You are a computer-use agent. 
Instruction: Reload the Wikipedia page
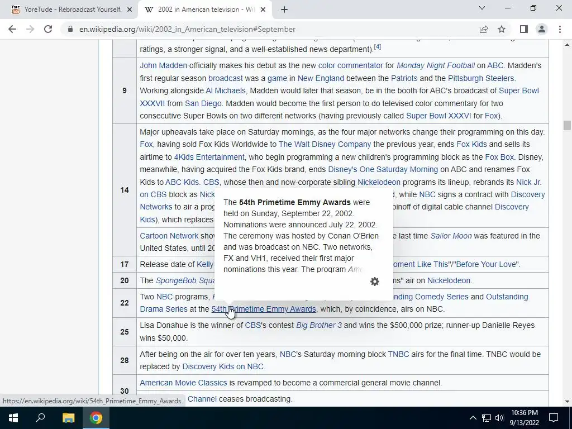[x=48, y=29]
